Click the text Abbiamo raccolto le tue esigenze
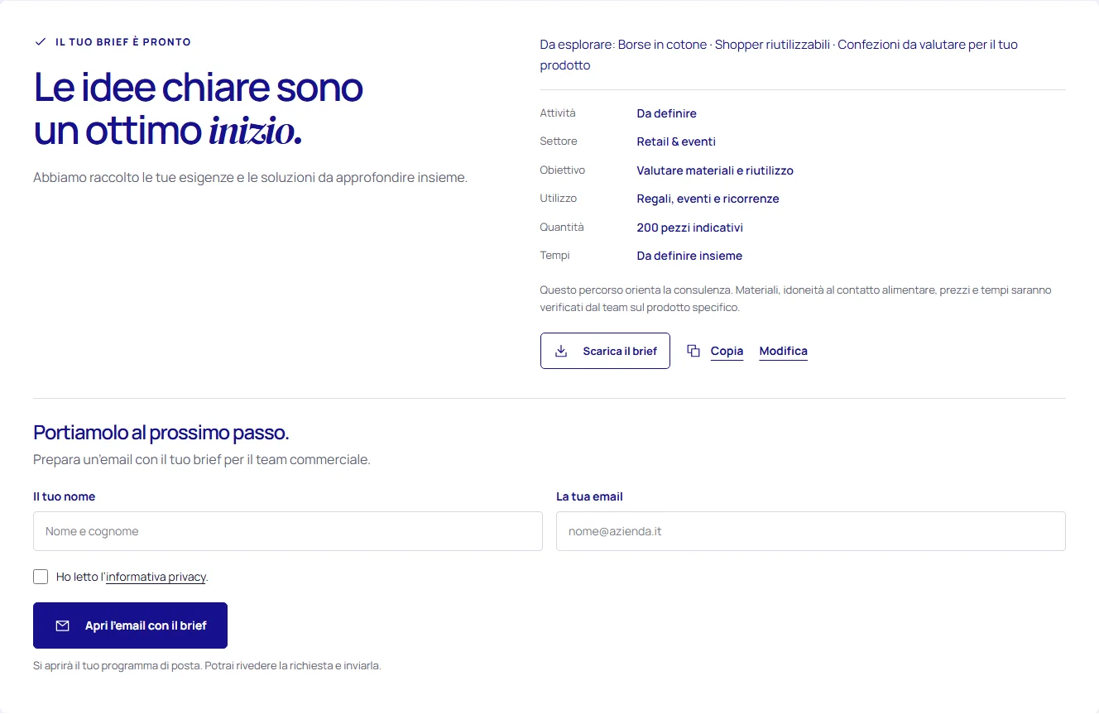The width and height of the screenshot is (1099, 714). (250, 177)
